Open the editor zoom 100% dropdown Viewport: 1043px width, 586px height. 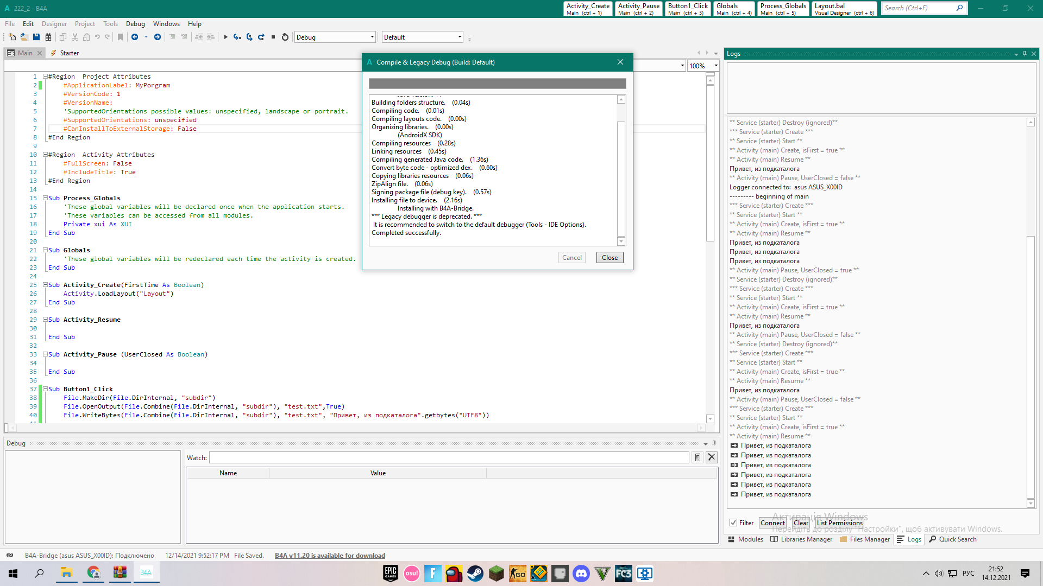pos(714,66)
